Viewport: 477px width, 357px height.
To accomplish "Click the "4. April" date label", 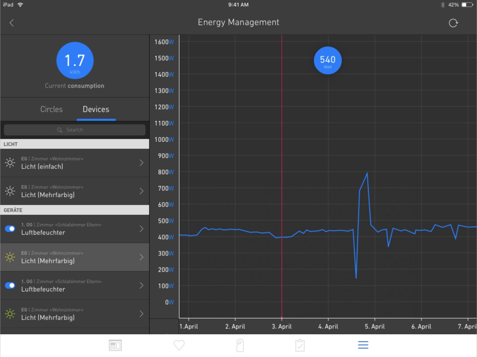I will click(x=328, y=326).
